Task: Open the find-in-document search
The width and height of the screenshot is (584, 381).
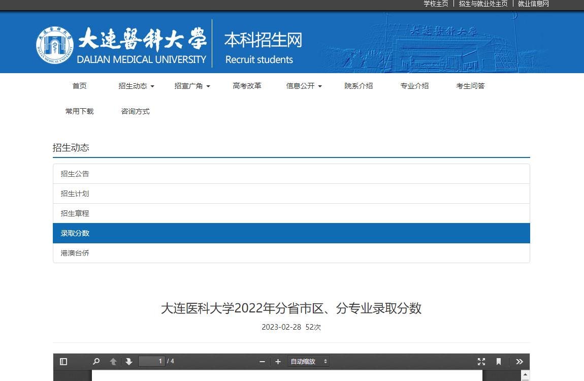Action: tap(96, 362)
